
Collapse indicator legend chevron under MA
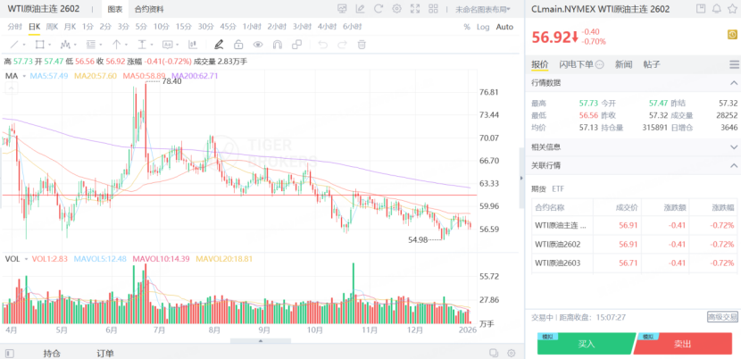tap(12, 88)
